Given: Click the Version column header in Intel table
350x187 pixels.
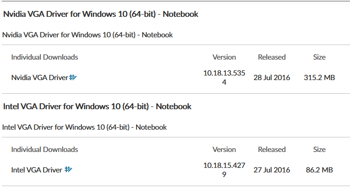Looking at the screenshot, I should (x=224, y=150).
